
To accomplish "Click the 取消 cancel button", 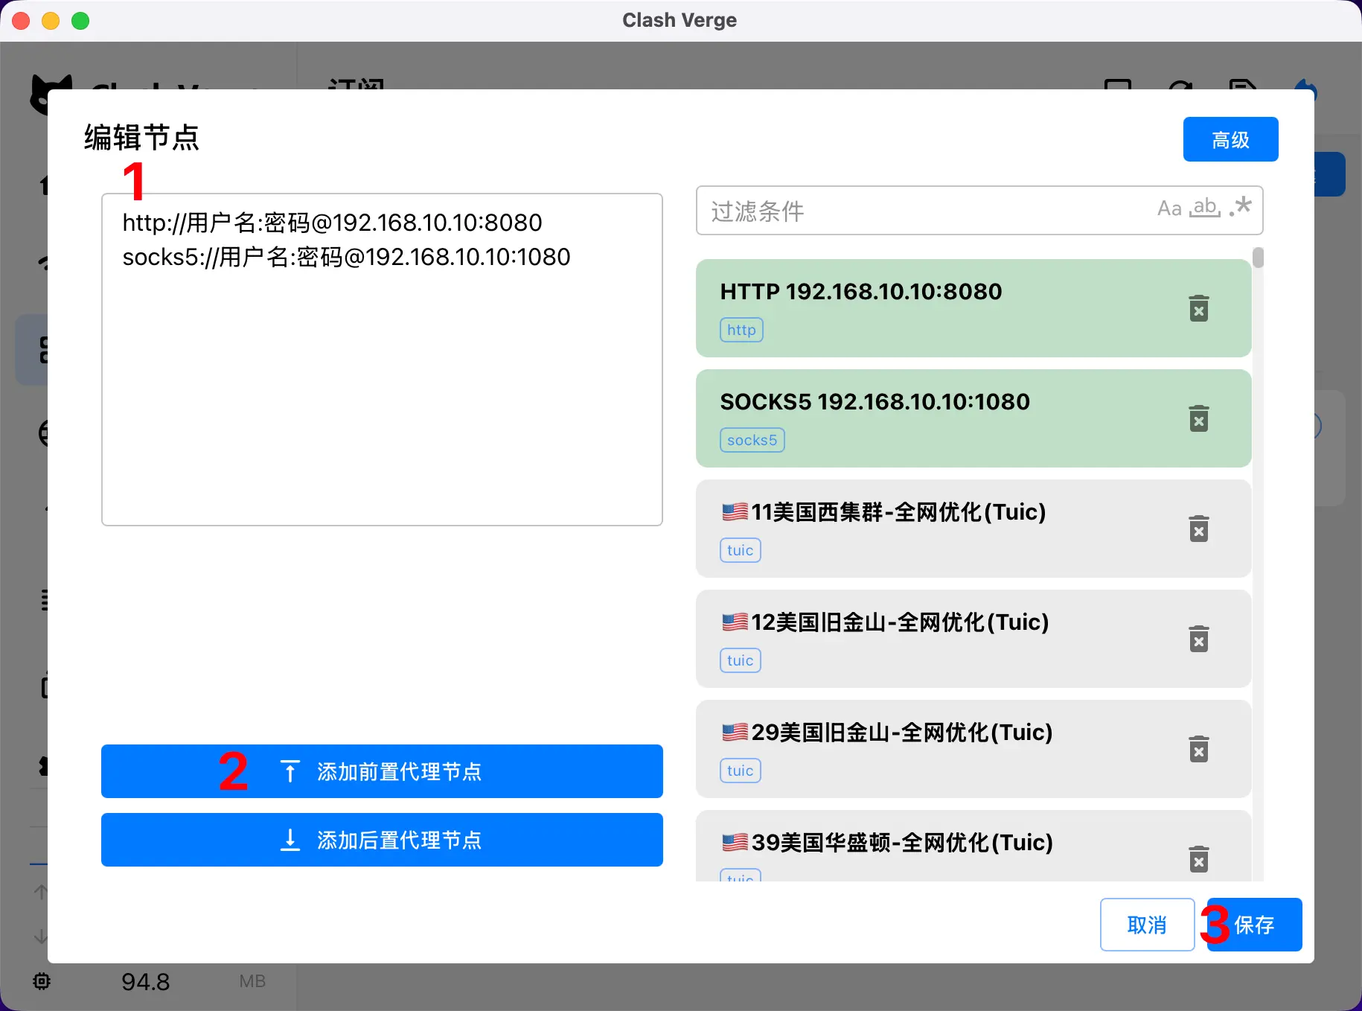I will click(x=1147, y=925).
